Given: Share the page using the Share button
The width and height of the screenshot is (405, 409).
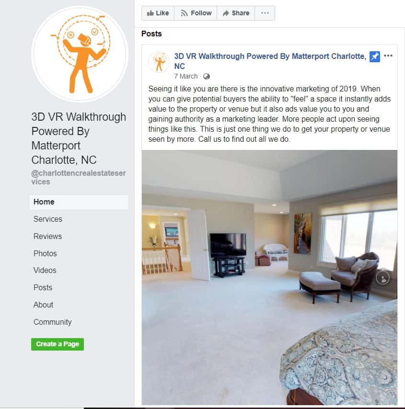Looking at the screenshot, I should click(x=236, y=13).
